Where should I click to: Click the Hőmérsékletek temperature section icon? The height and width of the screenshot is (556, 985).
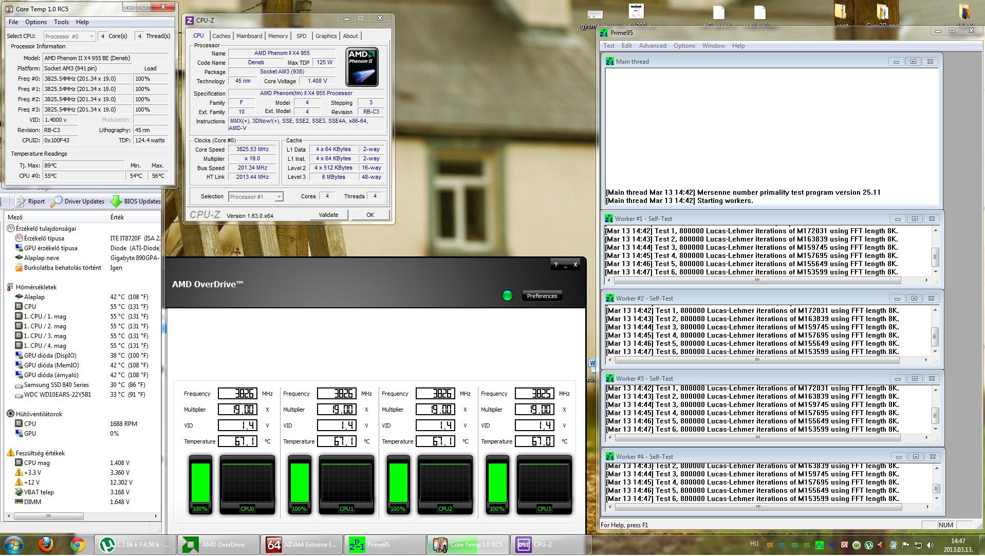click(10, 287)
